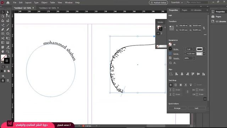Select the Ellipse shape tool
The image size is (227, 128).
[8, 34]
